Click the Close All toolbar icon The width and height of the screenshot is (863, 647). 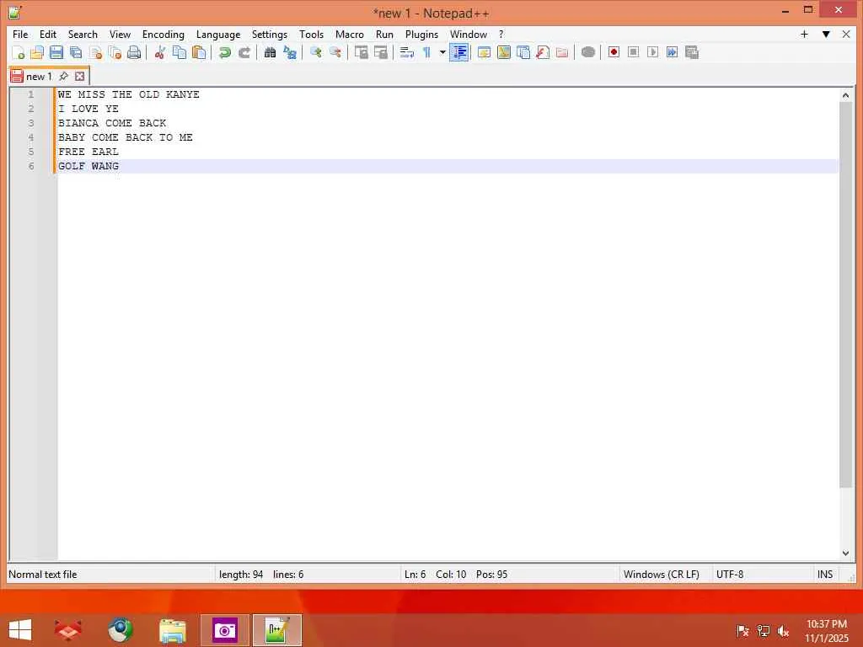click(115, 52)
